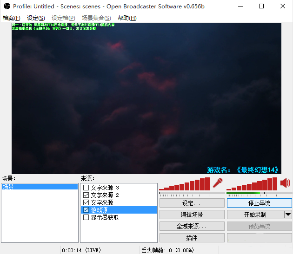Image resolution: width=293 pixels, height=254 pixels.
Task: Uncheck the 文字來源 source checkbox
Action: (86, 202)
